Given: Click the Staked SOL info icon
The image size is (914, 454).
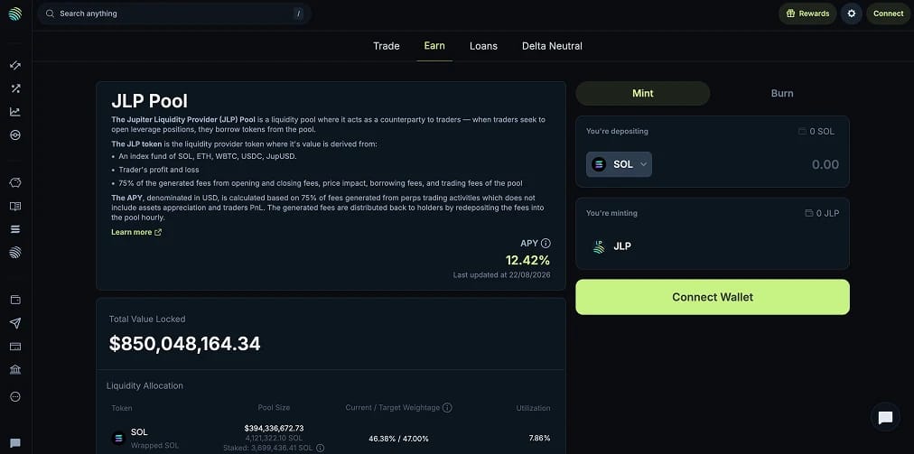Looking at the screenshot, I should tap(320, 449).
